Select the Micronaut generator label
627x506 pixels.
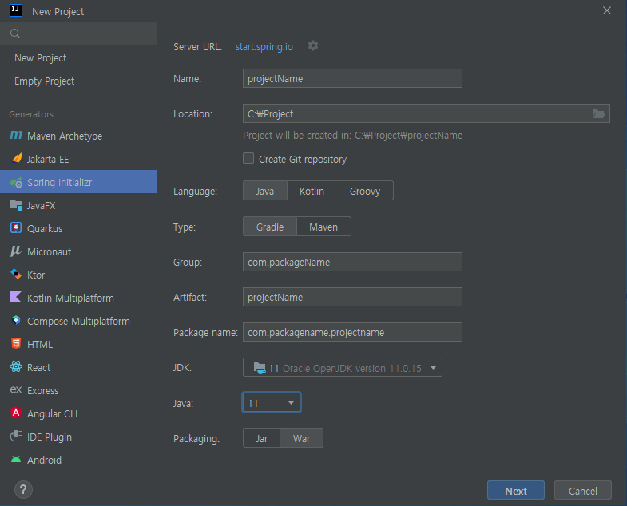point(50,251)
